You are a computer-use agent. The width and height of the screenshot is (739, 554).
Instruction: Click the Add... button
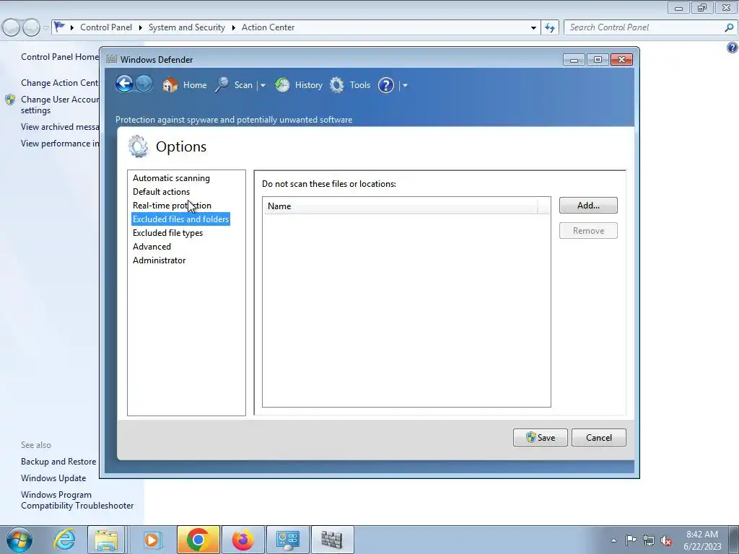pyautogui.click(x=588, y=206)
